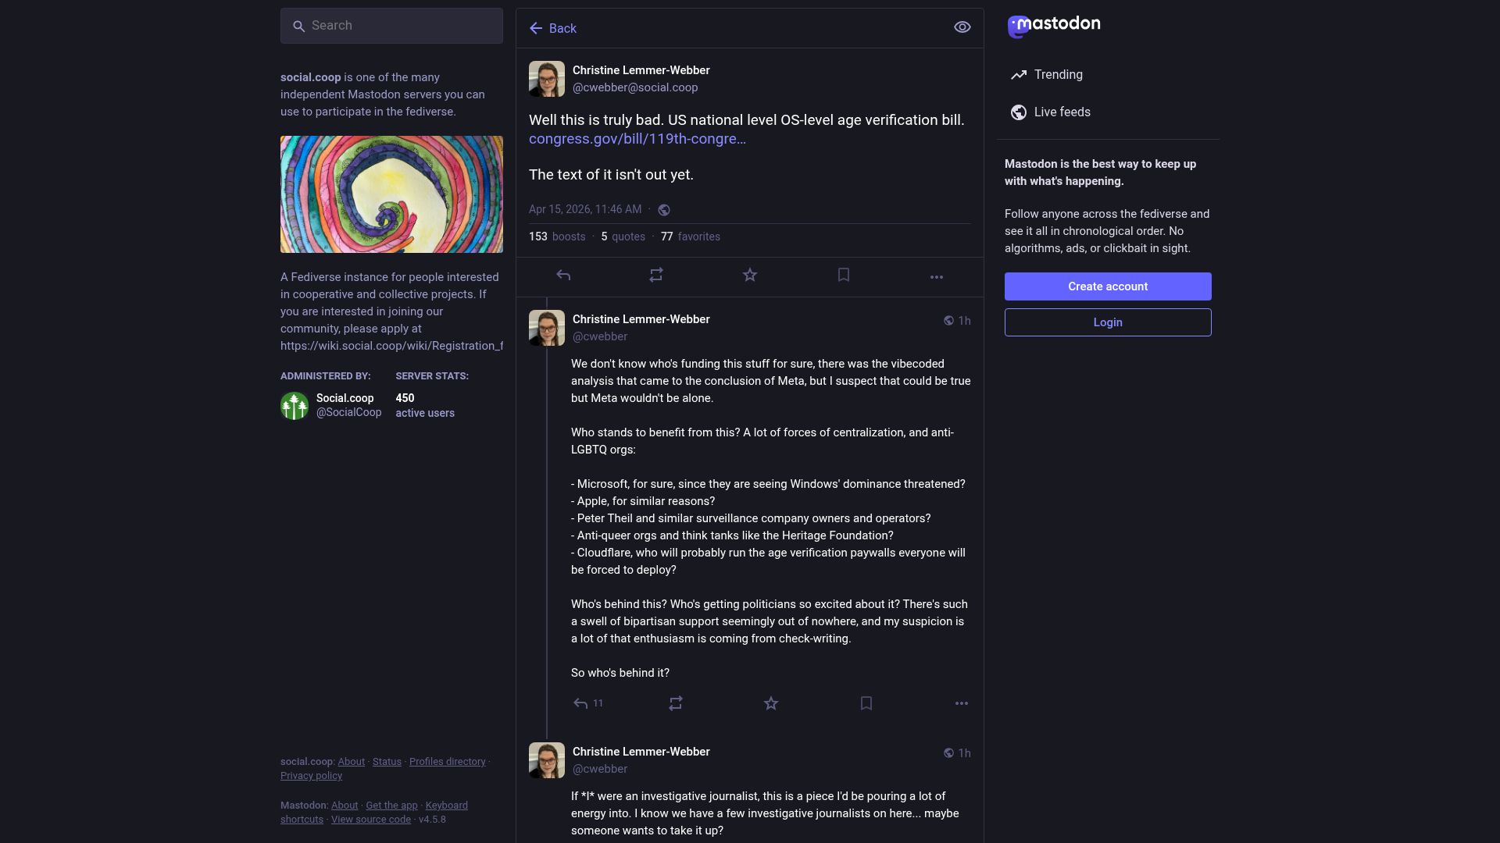Open the Profiles directory link
This screenshot has height=843, width=1500.
click(x=447, y=762)
